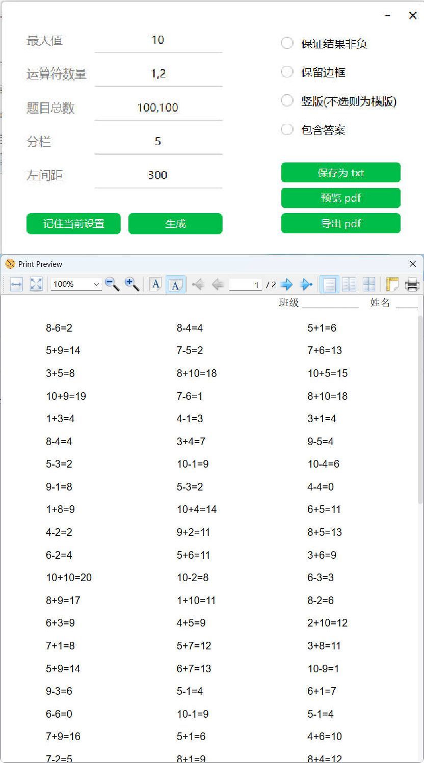Click the 保存为 txt button

coord(340,173)
